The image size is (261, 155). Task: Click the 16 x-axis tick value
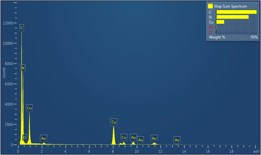(208, 151)
